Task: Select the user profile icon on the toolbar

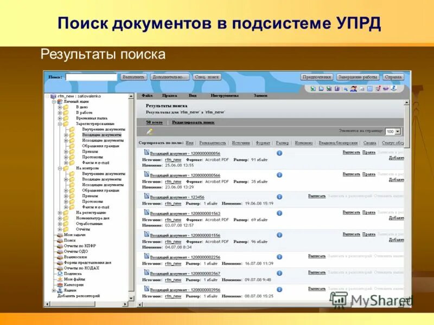Action: click(x=354, y=90)
